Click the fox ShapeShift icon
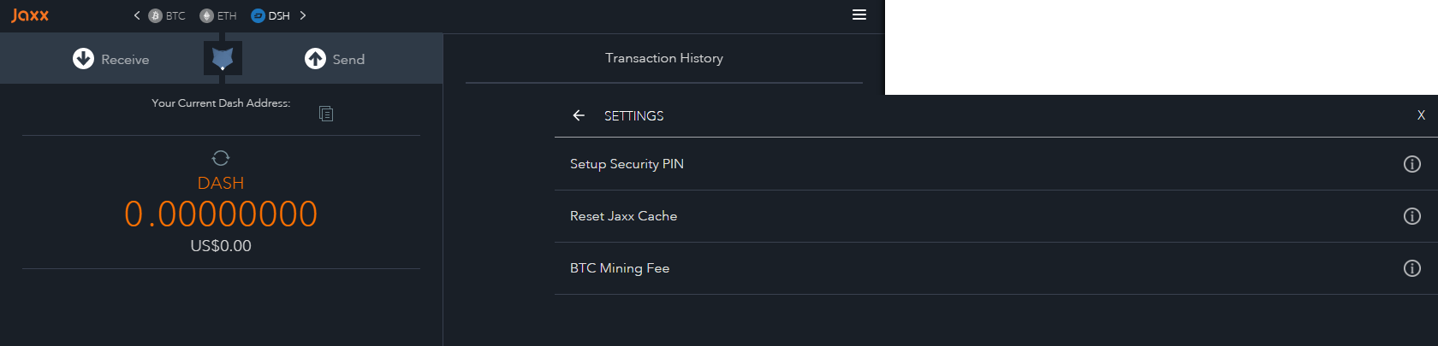The width and height of the screenshot is (1438, 346). point(223,59)
